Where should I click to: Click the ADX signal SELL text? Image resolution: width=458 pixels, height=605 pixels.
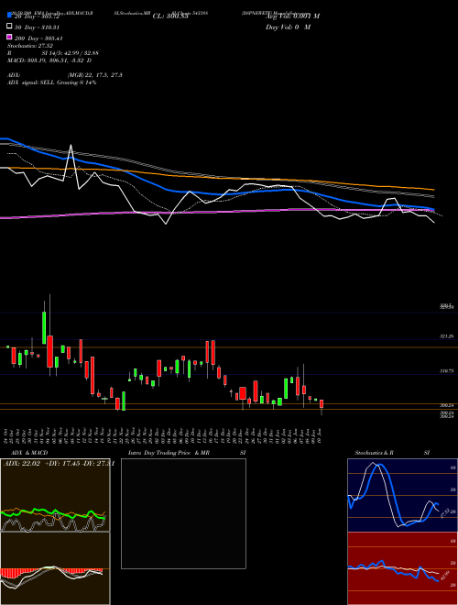tap(51, 82)
